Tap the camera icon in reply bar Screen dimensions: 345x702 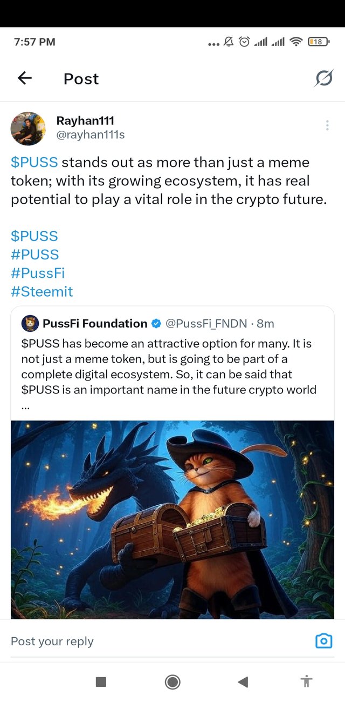coord(323,641)
